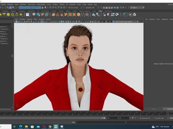Click the lock selection icon in status line
Viewport: 173px width, 129px height.
click(43, 8)
